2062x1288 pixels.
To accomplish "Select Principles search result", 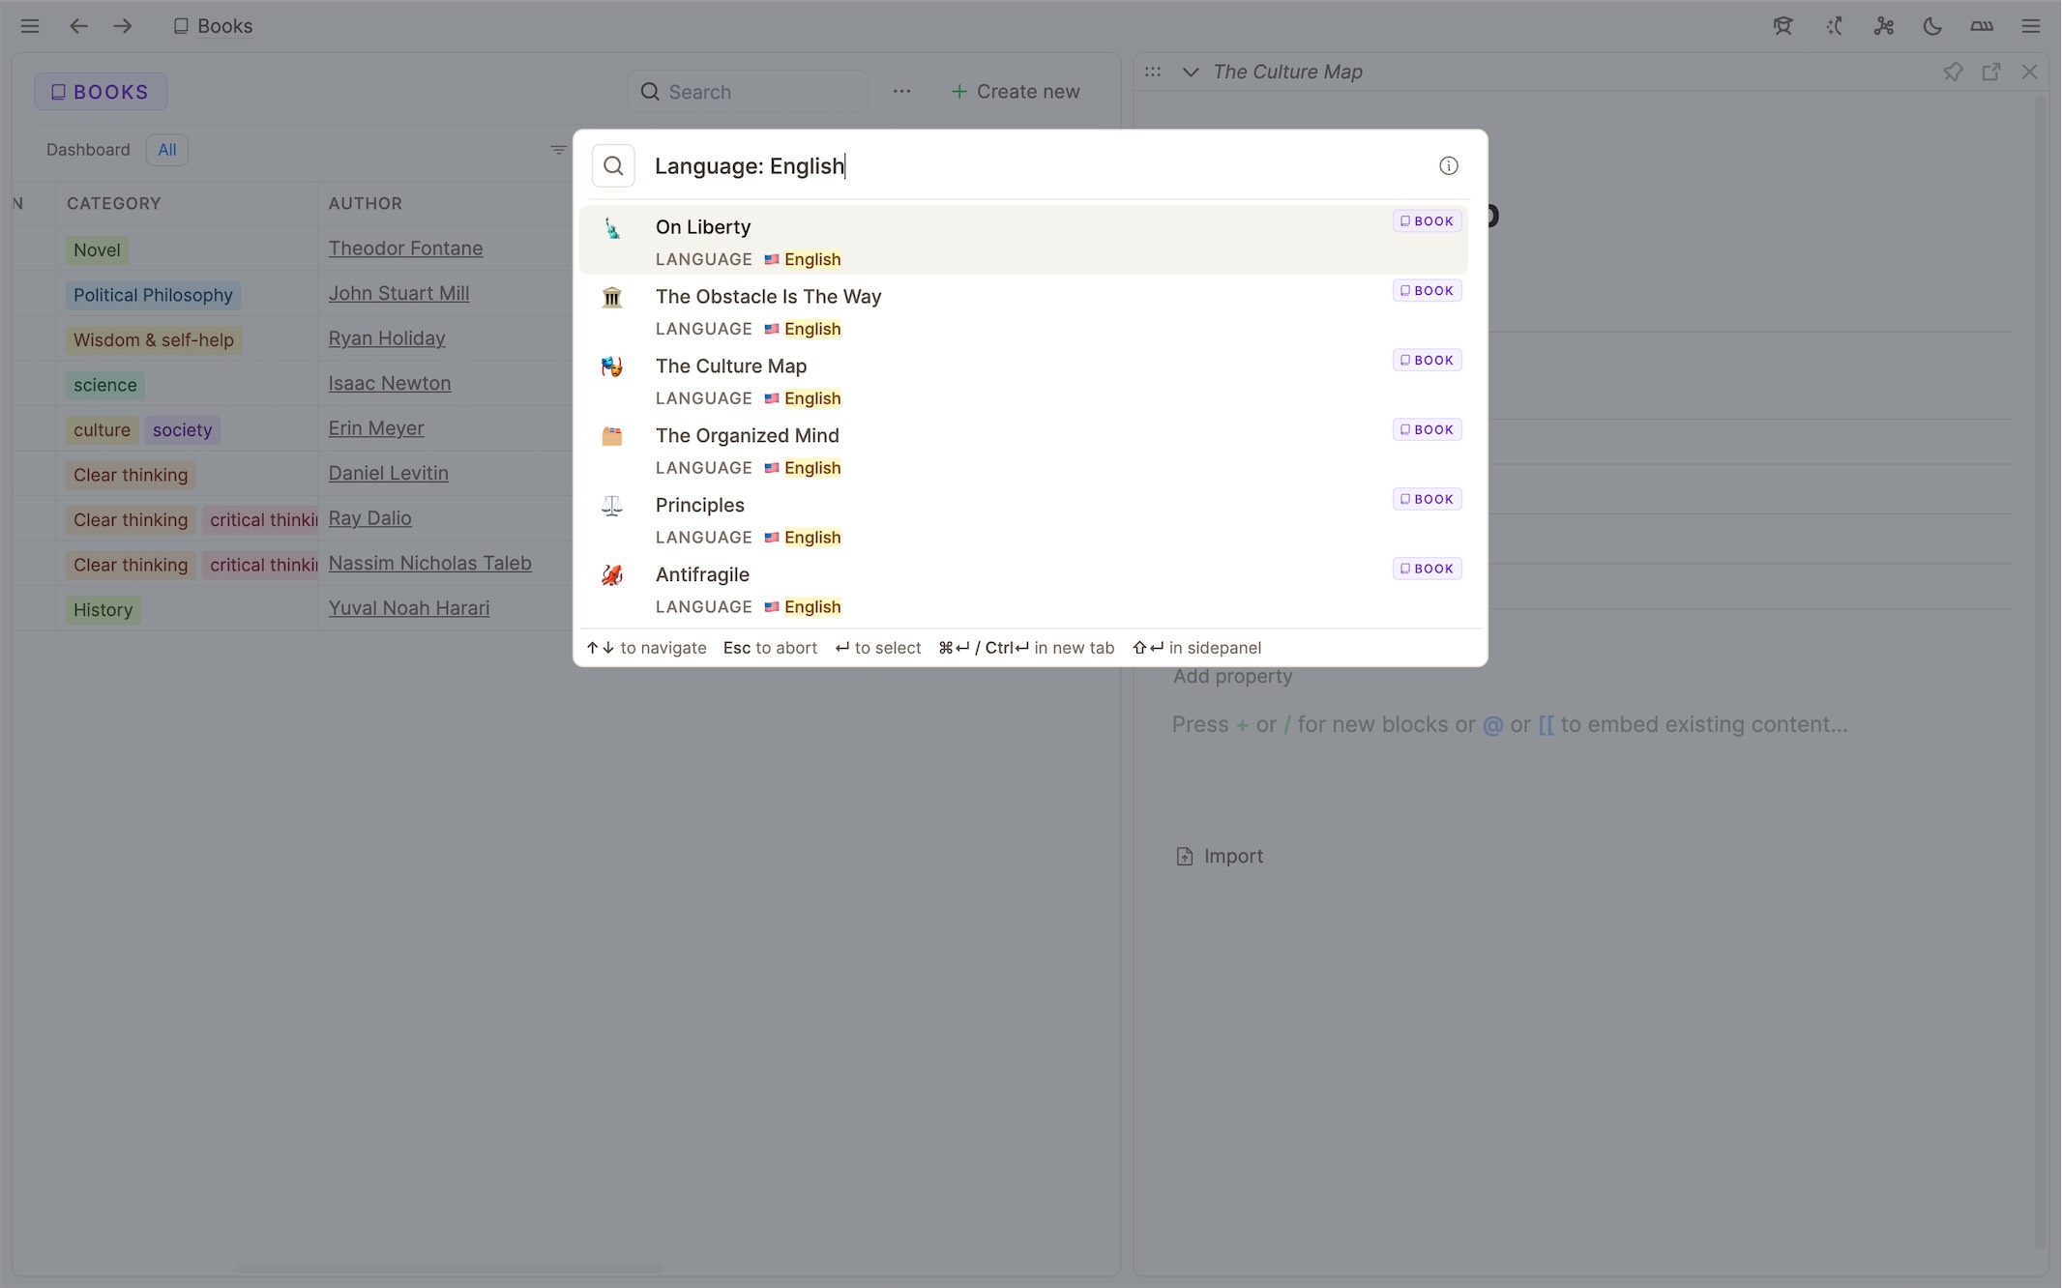I will point(1023,518).
